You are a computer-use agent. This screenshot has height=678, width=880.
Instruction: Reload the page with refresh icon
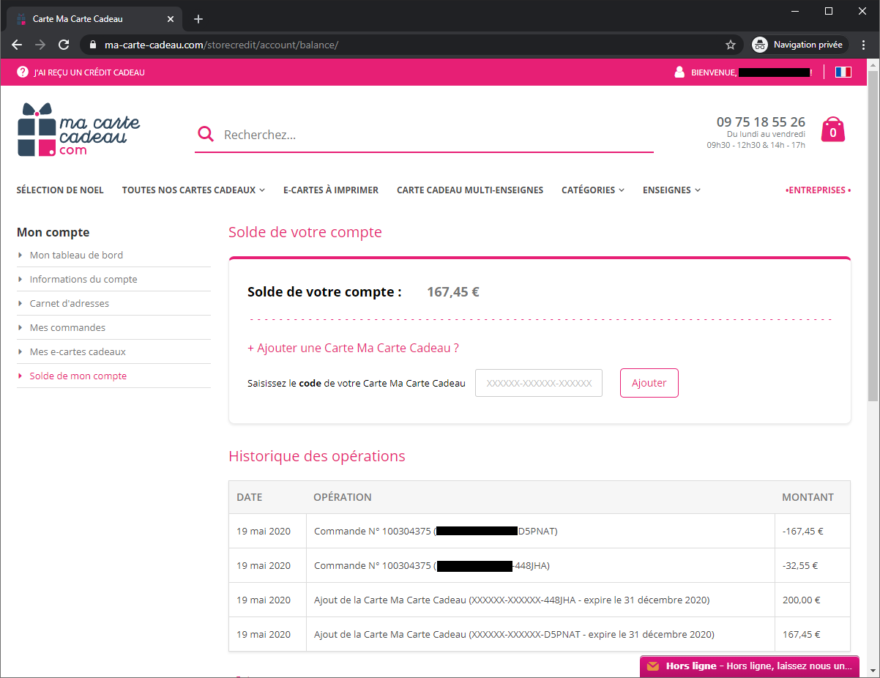[x=64, y=45]
